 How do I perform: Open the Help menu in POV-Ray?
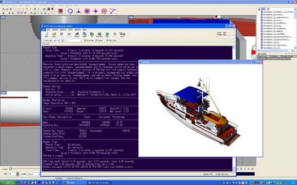84,30
